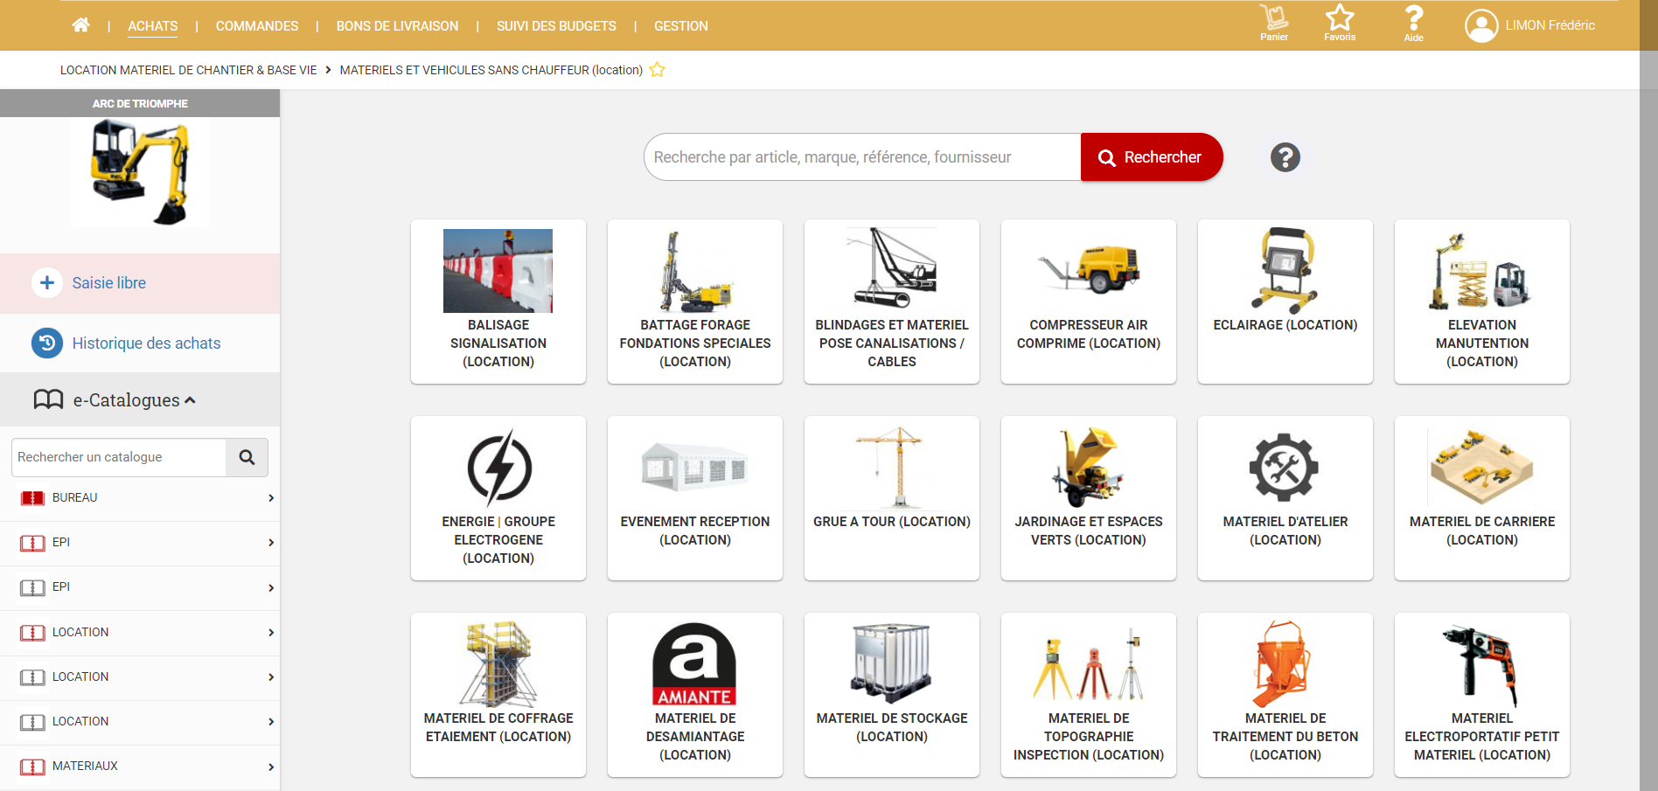Open the GRUE A TOUR category tile
1658x791 pixels.
pos(891,498)
